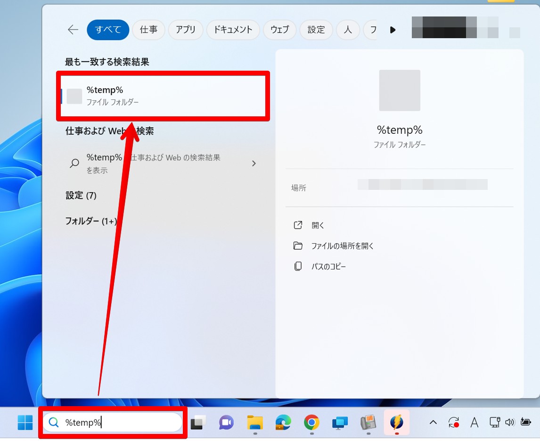The width and height of the screenshot is (540, 441).
Task: Focus the taskbar search box containing %temp%
Action: click(x=113, y=423)
